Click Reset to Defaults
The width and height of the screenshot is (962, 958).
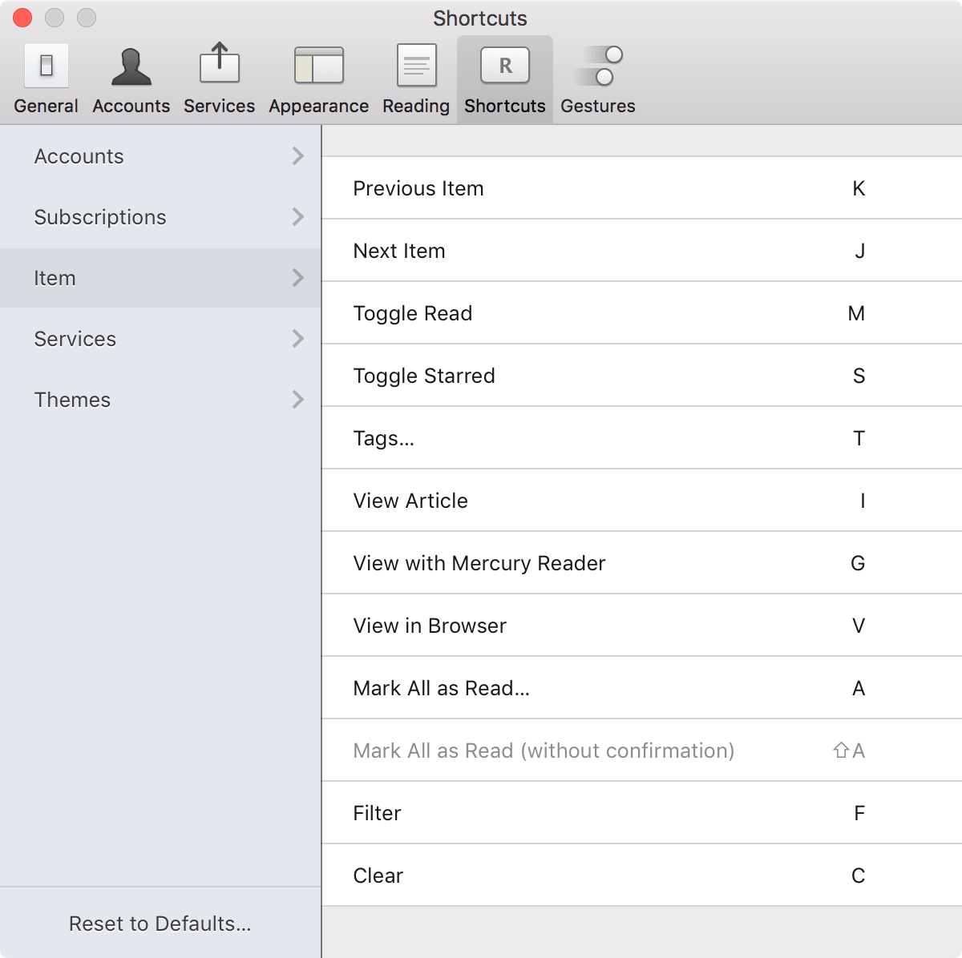160,924
